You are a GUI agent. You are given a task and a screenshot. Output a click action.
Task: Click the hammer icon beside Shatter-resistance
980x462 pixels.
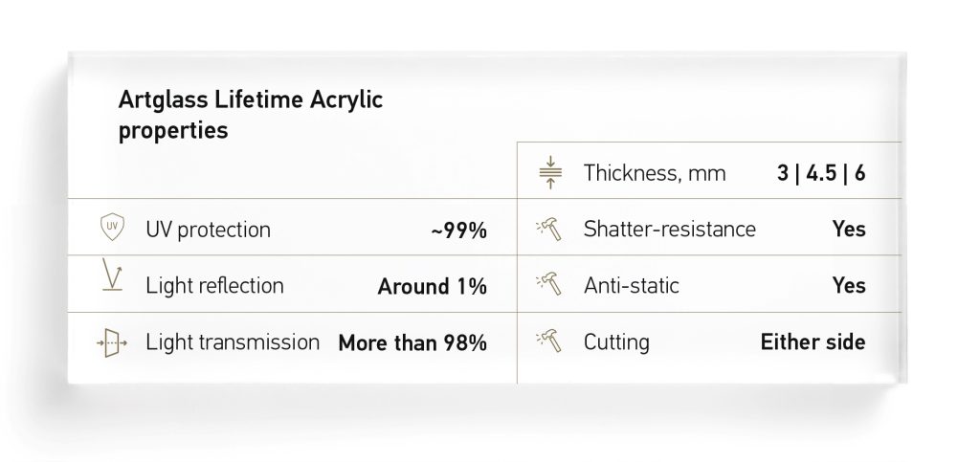point(549,230)
